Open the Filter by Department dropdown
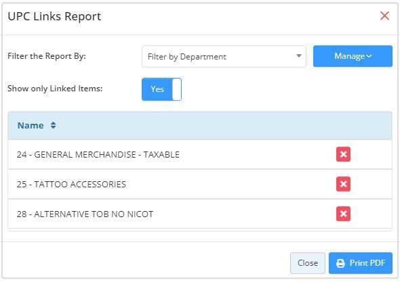400x282 pixels. (x=224, y=57)
